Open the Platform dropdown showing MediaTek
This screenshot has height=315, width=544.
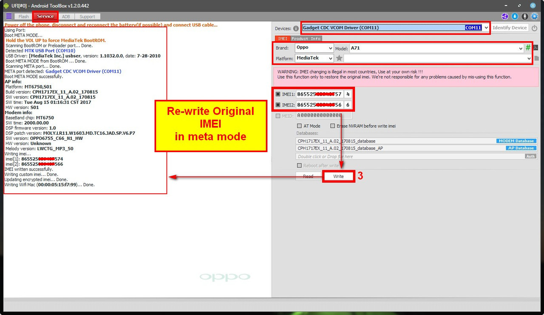(314, 58)
